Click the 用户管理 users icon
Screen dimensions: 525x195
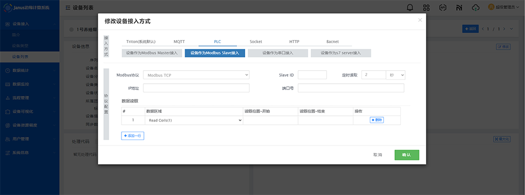(x=7, y=139)
